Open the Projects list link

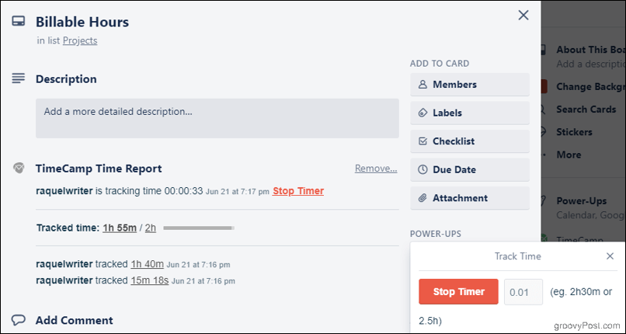tap(80, 40)
